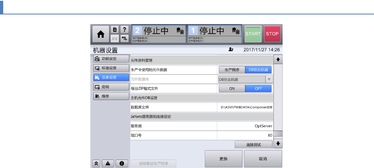The image size is (374, 168).
Task: Open 定制 section
Action: 111,87
